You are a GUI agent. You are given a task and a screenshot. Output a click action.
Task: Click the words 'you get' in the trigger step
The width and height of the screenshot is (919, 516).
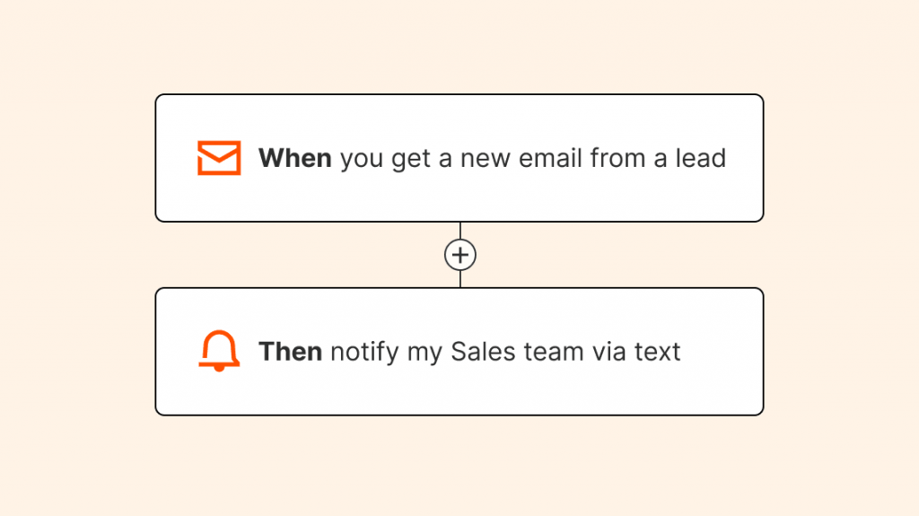point(385,160)
